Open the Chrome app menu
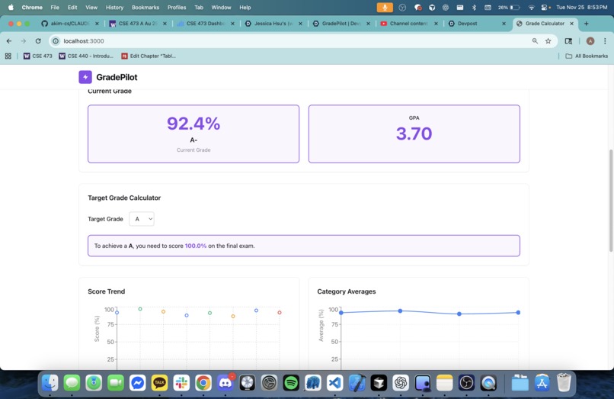The width and height of the screenshot is (614, 399). [x=32, y=7]
